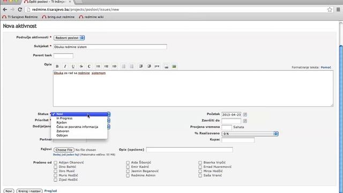Check Redmine Admin as watcher
This screenshot has width=343, height=193.
pos(128,175)
